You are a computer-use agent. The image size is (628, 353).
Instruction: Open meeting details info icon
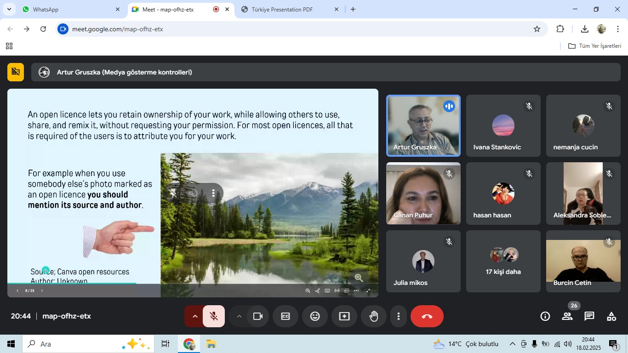(545, 316)
